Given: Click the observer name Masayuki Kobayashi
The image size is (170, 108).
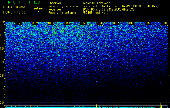Looking at the screenshot, I should pyautogui.click(x=97, y=3).
